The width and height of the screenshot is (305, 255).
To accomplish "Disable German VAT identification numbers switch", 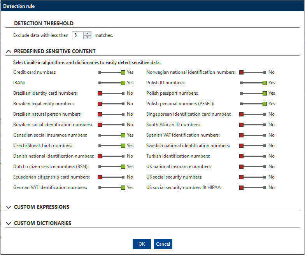I will point(112,188).
